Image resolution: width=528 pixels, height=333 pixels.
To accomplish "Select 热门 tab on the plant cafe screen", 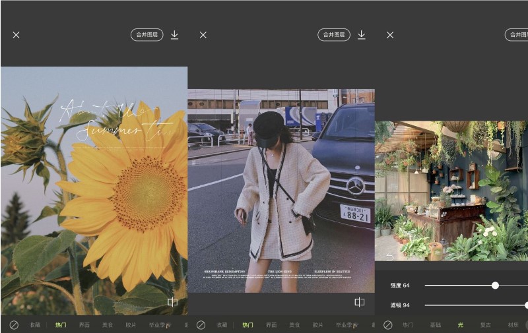I will 407,325.
